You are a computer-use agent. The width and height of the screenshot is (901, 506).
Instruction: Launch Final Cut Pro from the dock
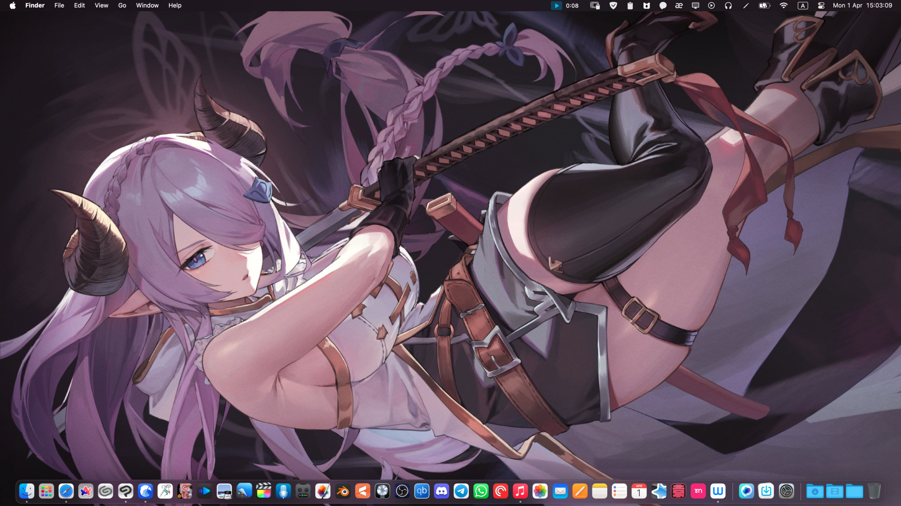(264, 491)
